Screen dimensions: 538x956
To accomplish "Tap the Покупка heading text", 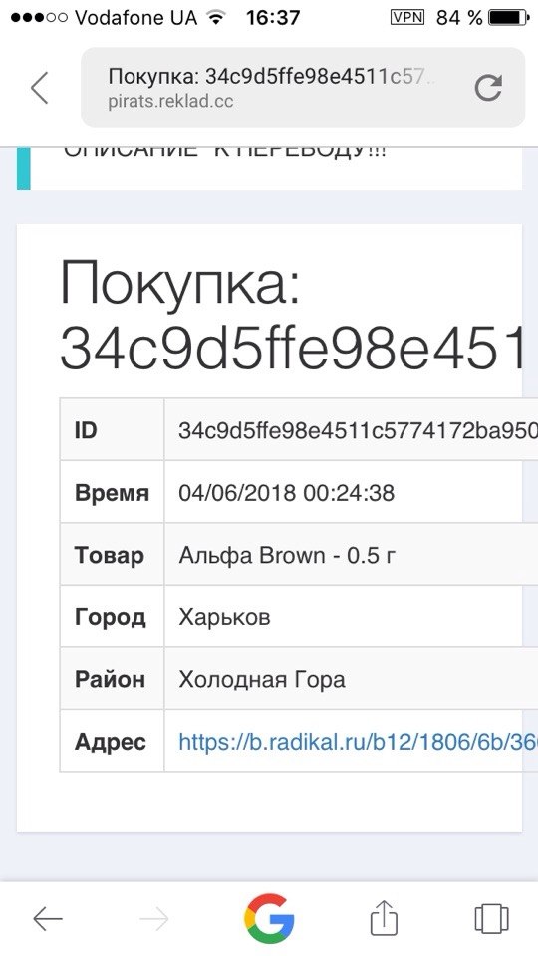I will [x=180, y=286].
